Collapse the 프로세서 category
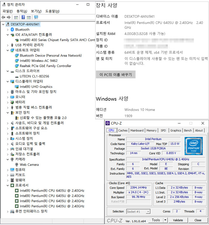 click(x=8, y=185)
